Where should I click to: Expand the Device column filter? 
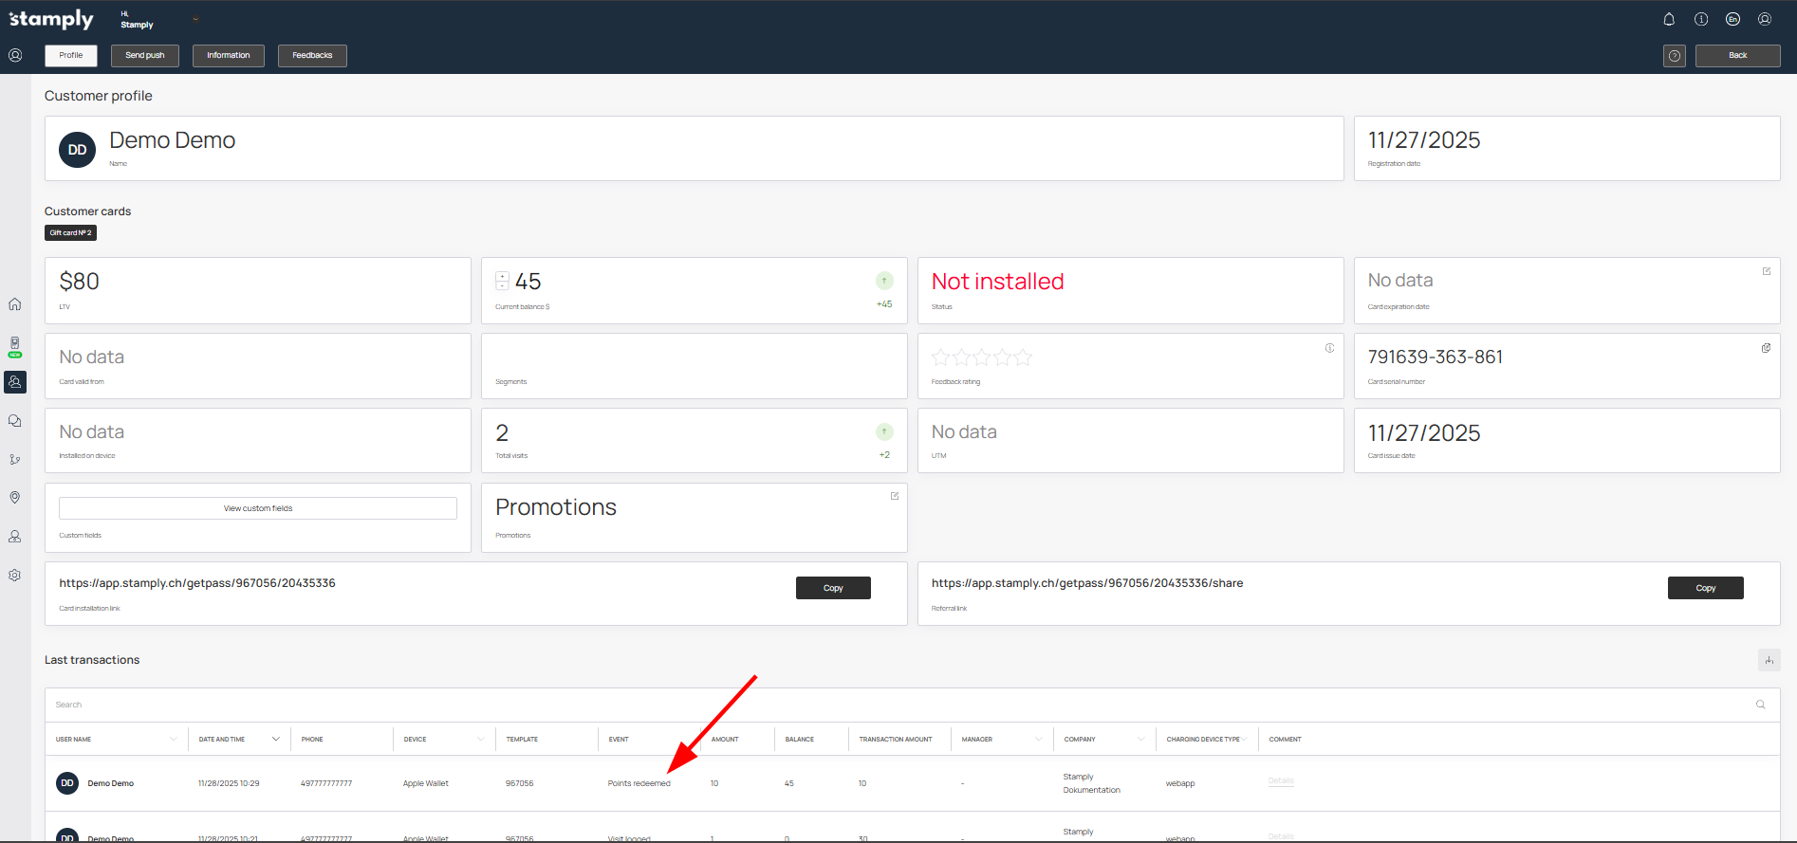(480, 740)
